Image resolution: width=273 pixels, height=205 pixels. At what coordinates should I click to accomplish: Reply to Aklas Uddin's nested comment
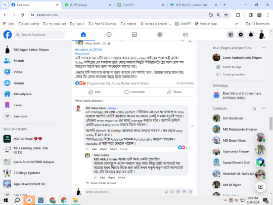pyautogui.click(x=111, y=178)
